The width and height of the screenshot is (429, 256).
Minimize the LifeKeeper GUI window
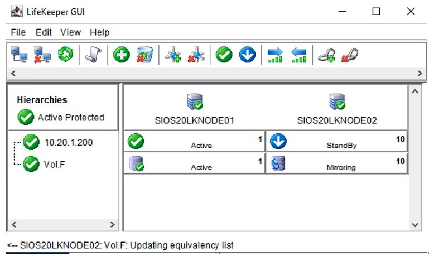pyautogui.click(x=343, y=12)
